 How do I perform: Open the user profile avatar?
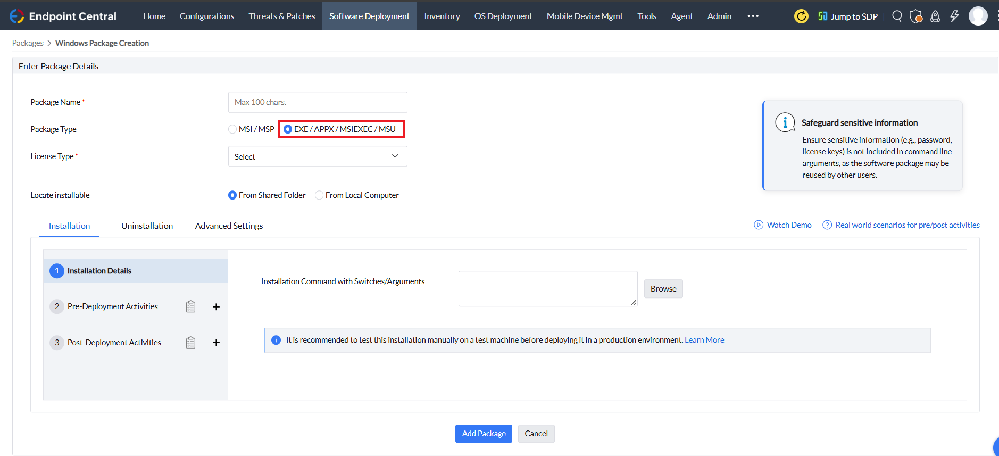point(978,16)
